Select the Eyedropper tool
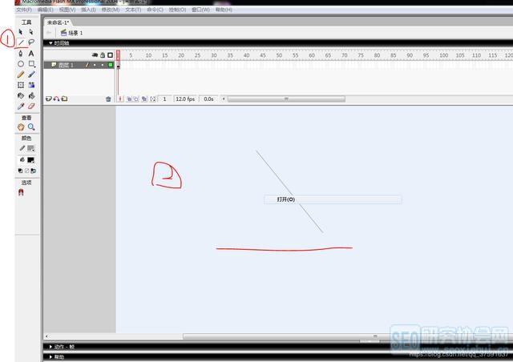Image resolution: width=513 pixels, height=362 pixels. (x=21, y=107)
